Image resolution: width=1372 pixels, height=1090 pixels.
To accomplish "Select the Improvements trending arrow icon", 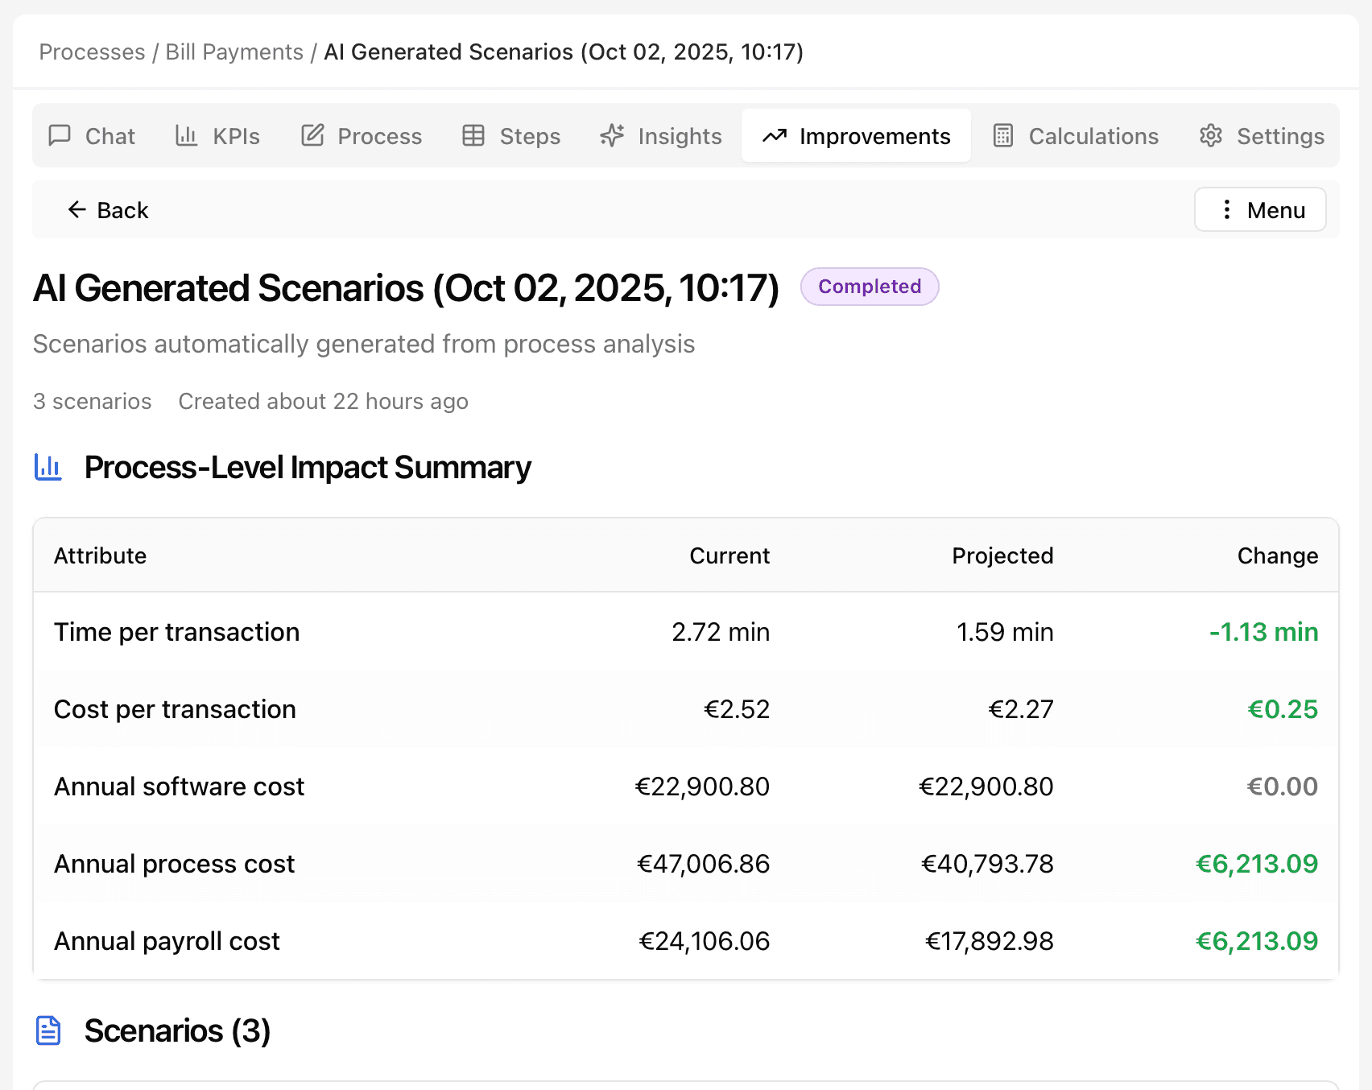I will coord(775,136).
